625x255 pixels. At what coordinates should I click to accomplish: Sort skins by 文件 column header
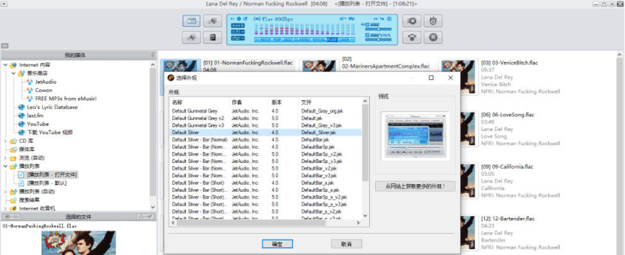[331, 102]
